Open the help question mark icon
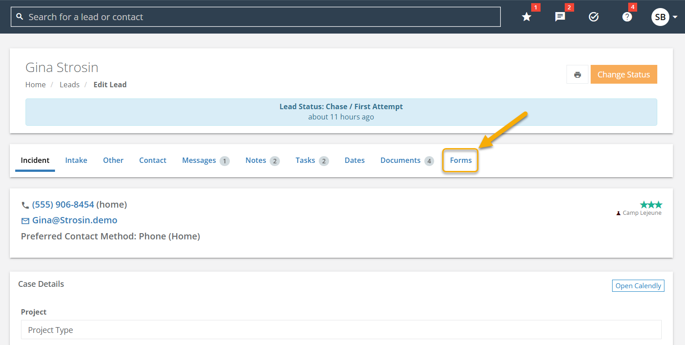 coord(627,17)
